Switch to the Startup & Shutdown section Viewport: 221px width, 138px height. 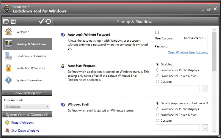click(27, 44)
